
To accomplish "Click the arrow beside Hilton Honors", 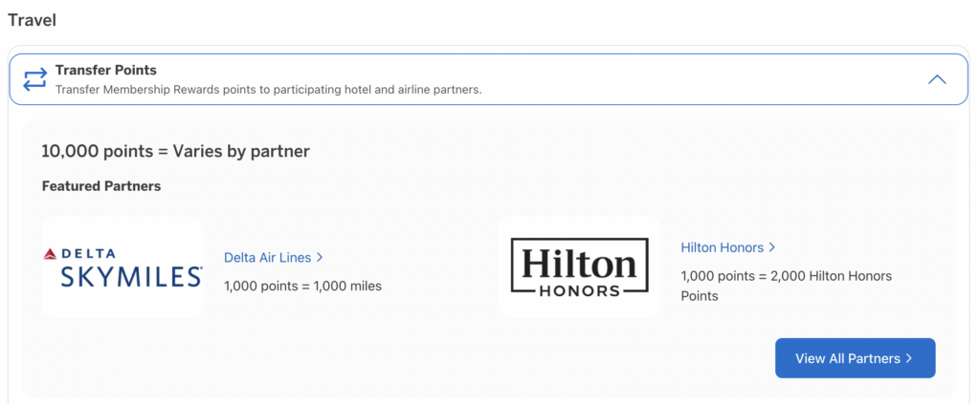I will point(771,247).
